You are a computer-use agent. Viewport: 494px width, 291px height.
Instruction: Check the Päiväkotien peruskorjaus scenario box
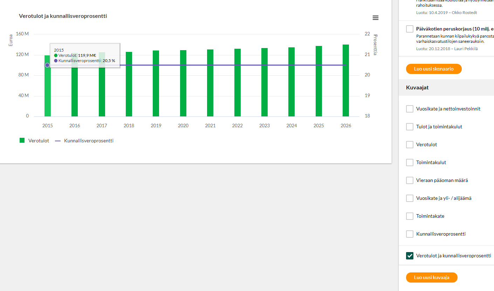click(x=410, y=29)
